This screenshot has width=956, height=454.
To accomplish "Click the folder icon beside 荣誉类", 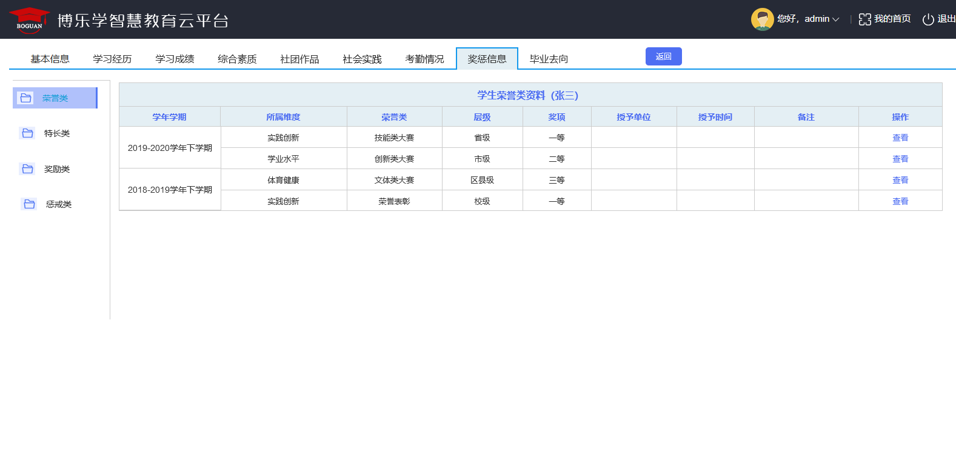I will tap(25, 98).
